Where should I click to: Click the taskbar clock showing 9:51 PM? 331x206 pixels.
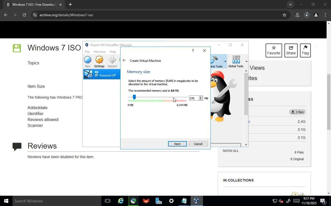pyautogui.click(x=309, y=201)
